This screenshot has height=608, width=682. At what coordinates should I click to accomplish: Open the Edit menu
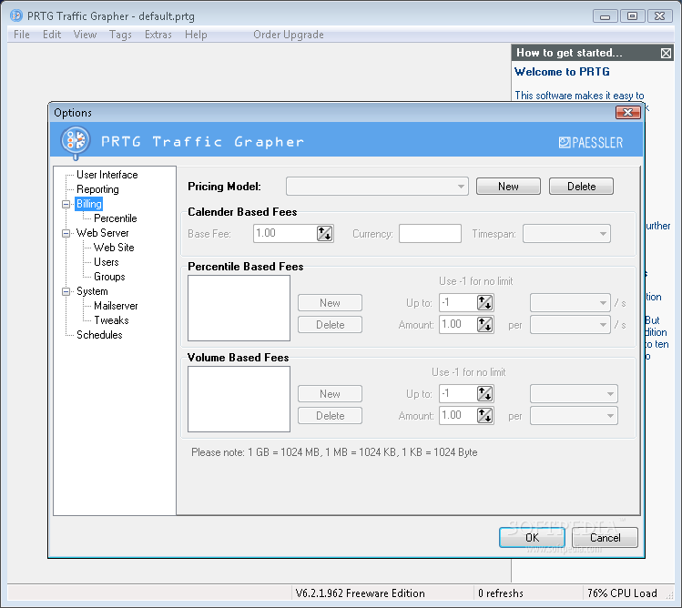(x=52, y=35)
